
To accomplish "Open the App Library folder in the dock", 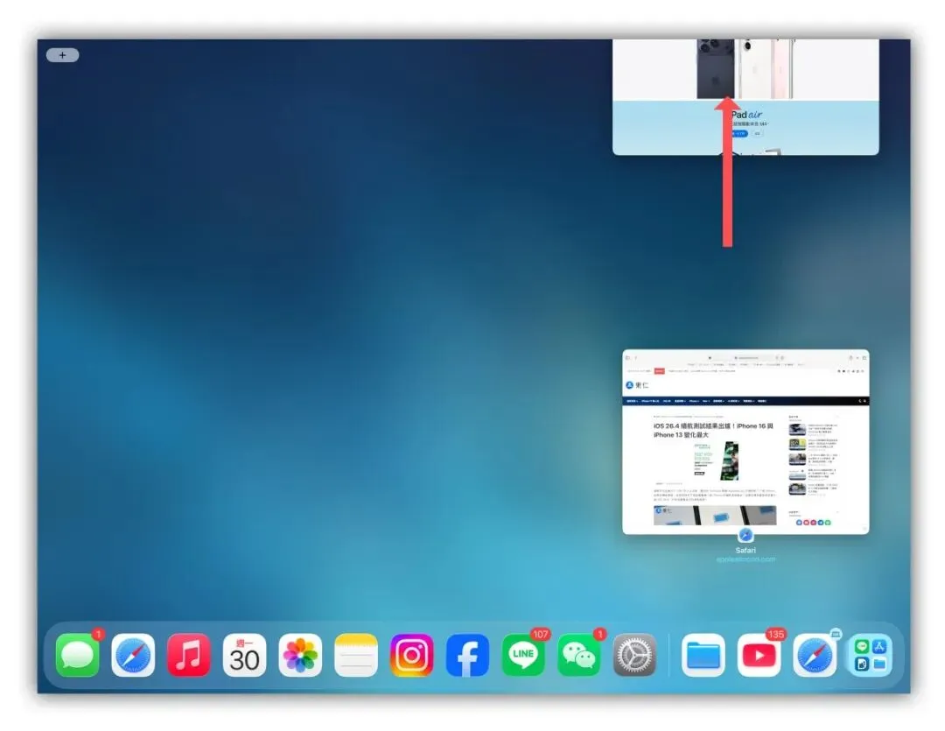I will click(871, 656).
